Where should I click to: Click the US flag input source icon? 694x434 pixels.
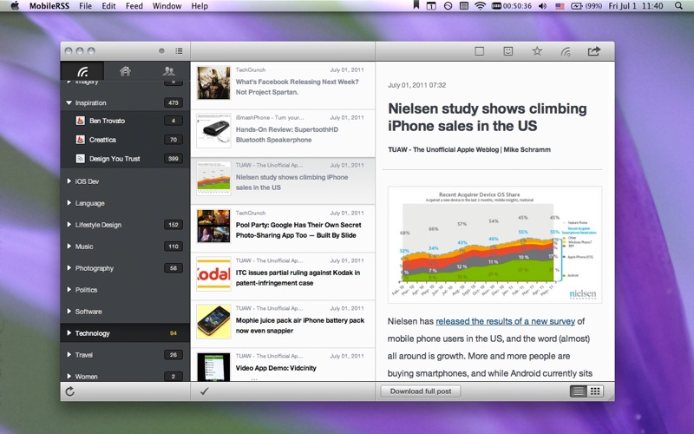tap(560, 6)
